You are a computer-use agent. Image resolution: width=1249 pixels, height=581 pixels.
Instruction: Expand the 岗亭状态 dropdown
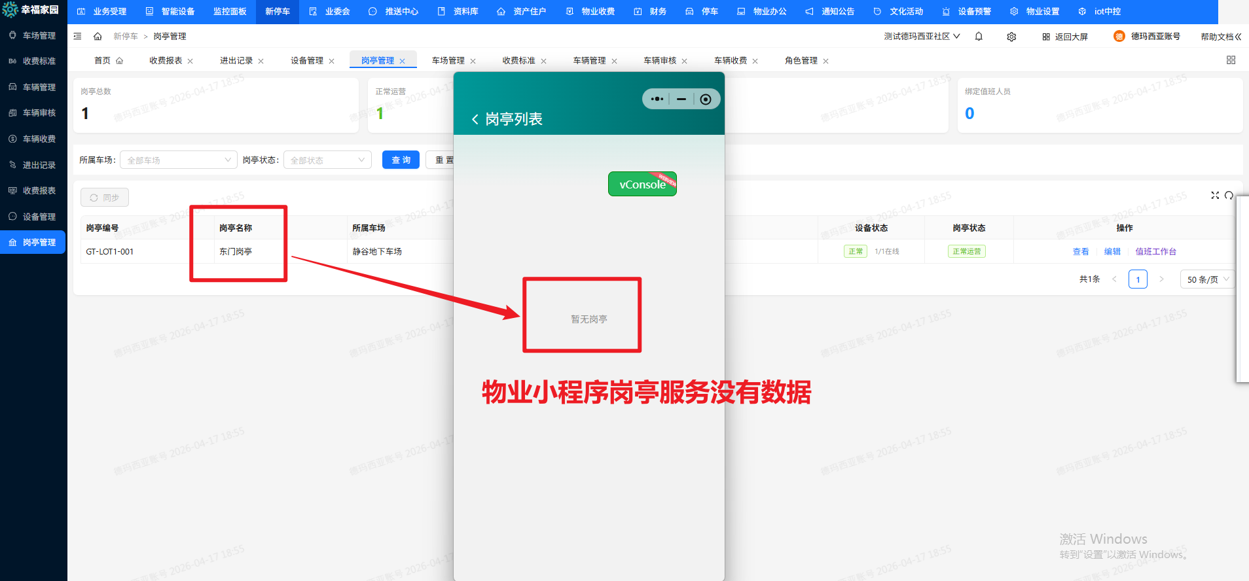coord(327,160)
